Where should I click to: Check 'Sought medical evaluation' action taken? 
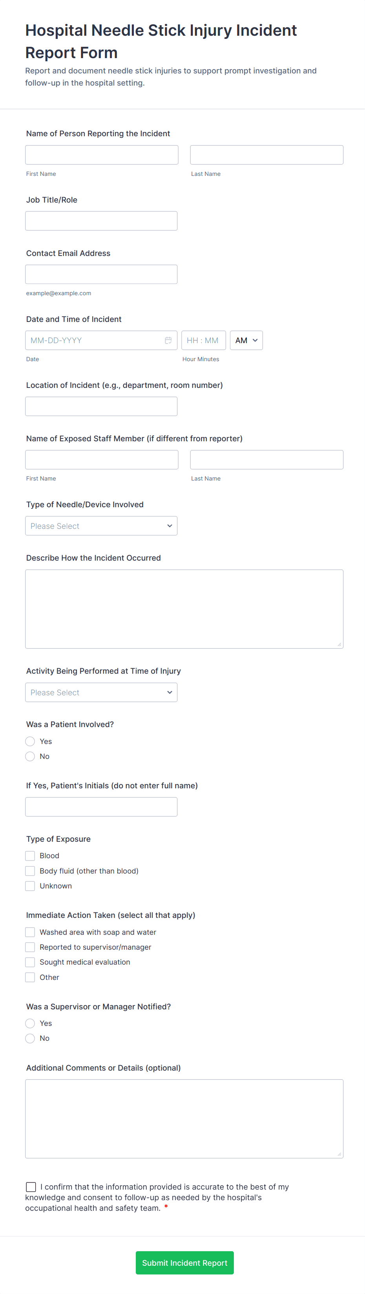(x=30, y=962)
